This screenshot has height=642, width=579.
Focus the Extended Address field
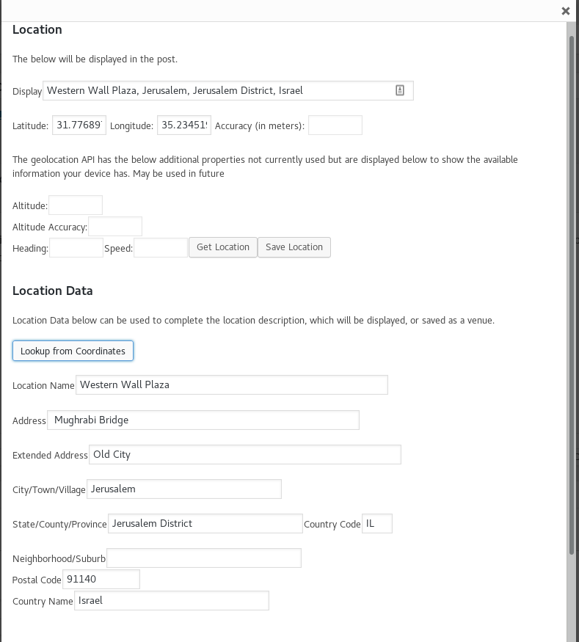click(x=245, y=454)
